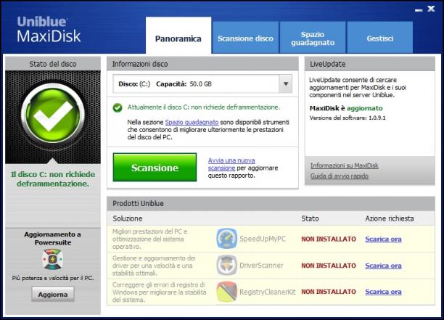Screen dimensions: 444x320
Task: Minimize the MaxiDisk window
Action: pos(419,10)
